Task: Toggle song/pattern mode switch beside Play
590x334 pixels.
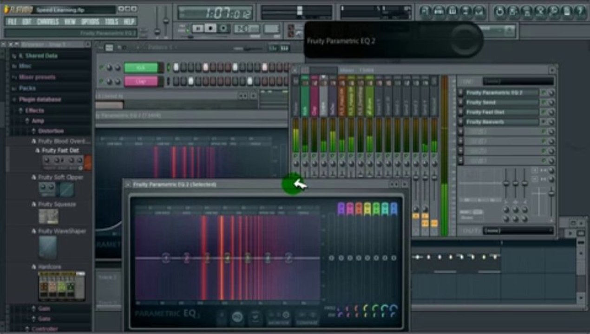Action: tap(187, 30)
